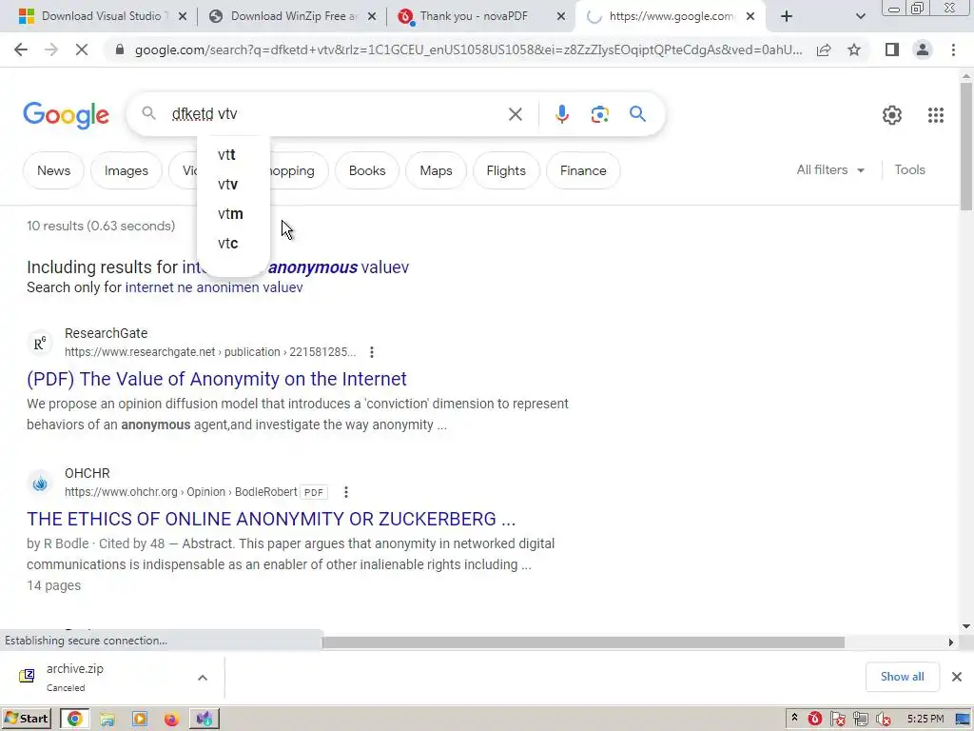The width and height of the screenshot is (974, 731).
Task: Open Google apps grid
Action: click(936, 115)
